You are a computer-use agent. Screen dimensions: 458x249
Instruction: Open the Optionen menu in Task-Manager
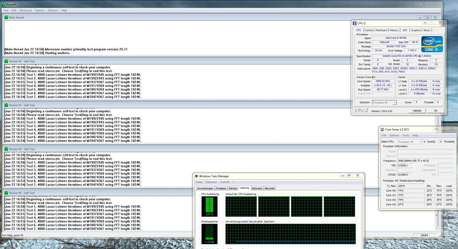211,182
